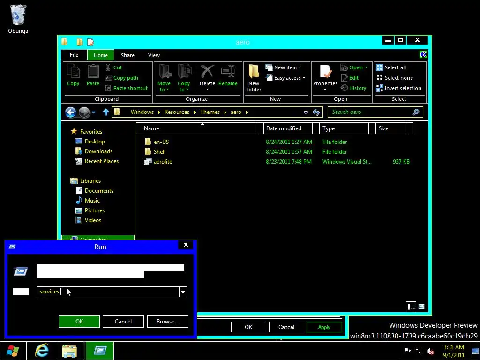Image resolution: width=480 pixels, height=360 pixels.
Task: Navigate to Resources in breadcrumb
Action: pos(177,112)
